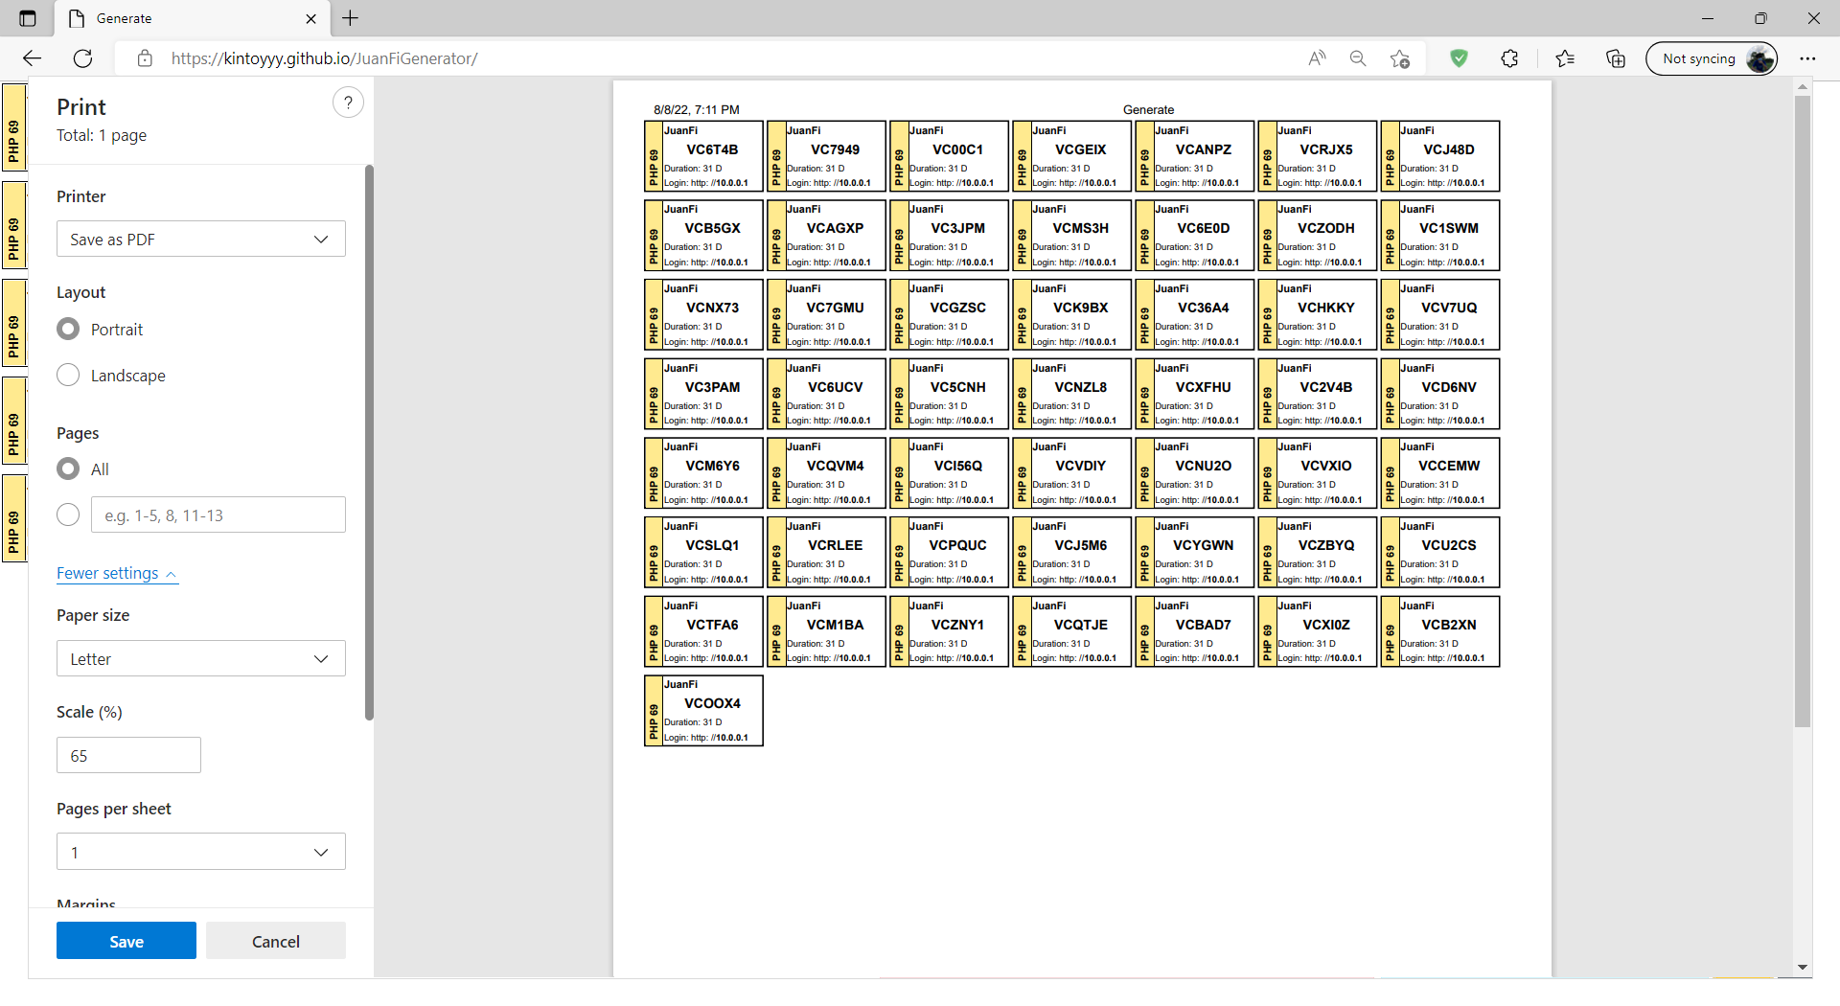Click voucher code VC7GMU in preview
The image size is (1840, 1006).
tap(835, 308)
